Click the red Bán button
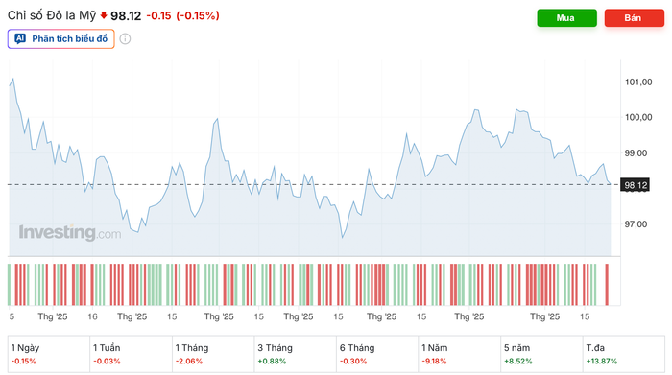The width and height of the screenshot is (672, 375). [634, 18]
